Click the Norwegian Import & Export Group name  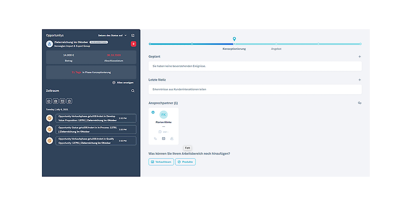click(72, 46)
